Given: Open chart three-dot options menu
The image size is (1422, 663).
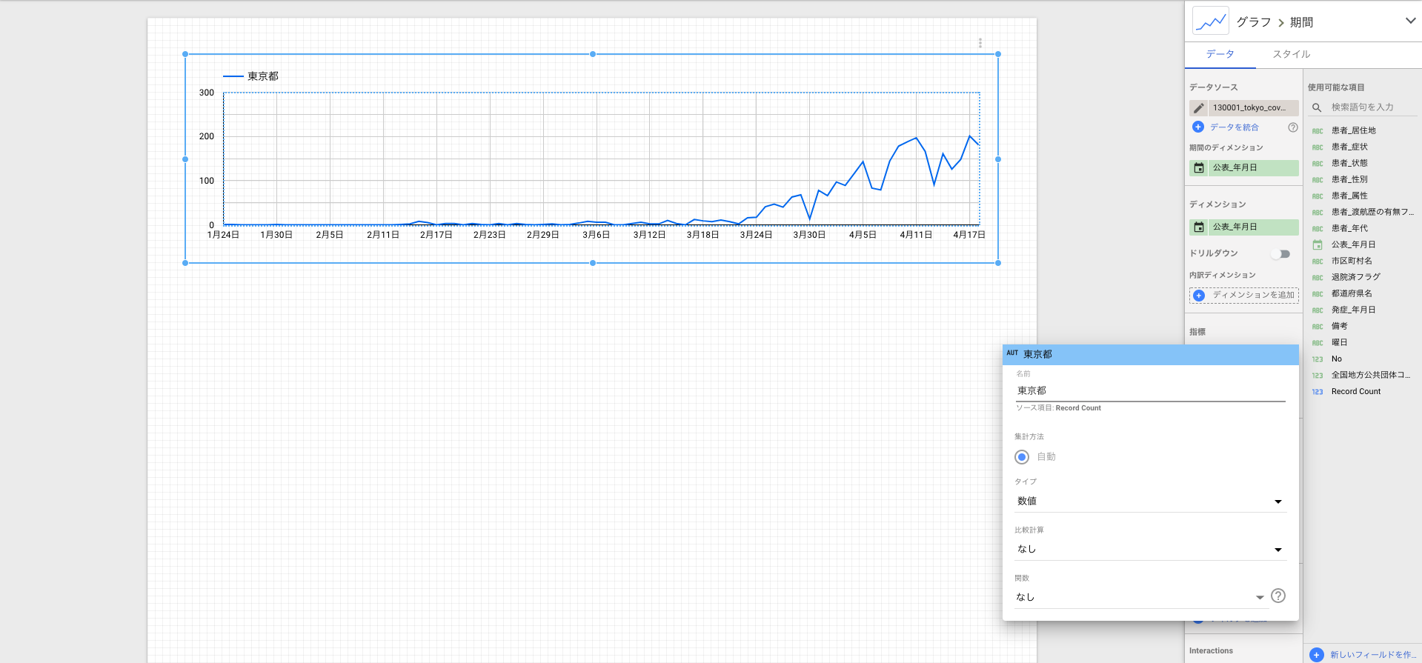Looking at the screenshot, I should (980, 43).
